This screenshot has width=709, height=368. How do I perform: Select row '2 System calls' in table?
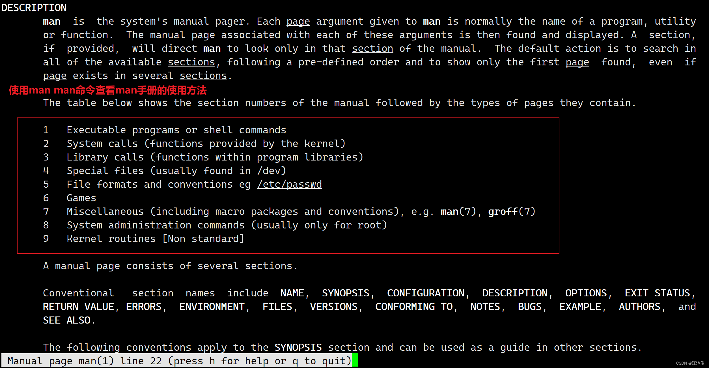(x=194, y=144)
